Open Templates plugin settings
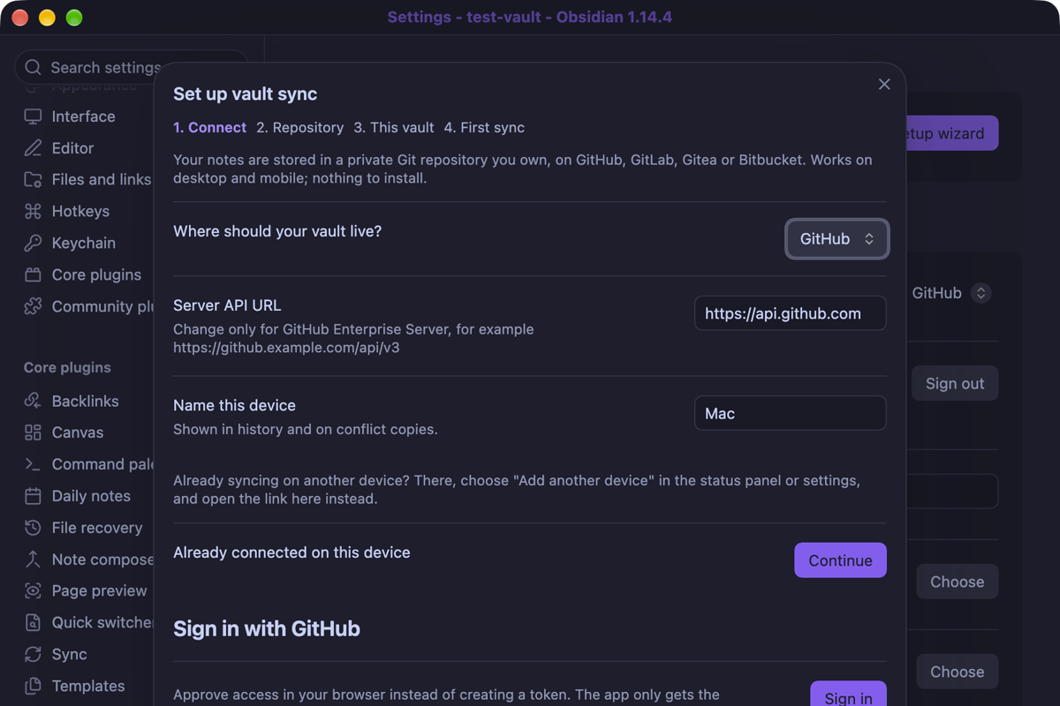Screen dimensions: 1060x706 [87, 686]
